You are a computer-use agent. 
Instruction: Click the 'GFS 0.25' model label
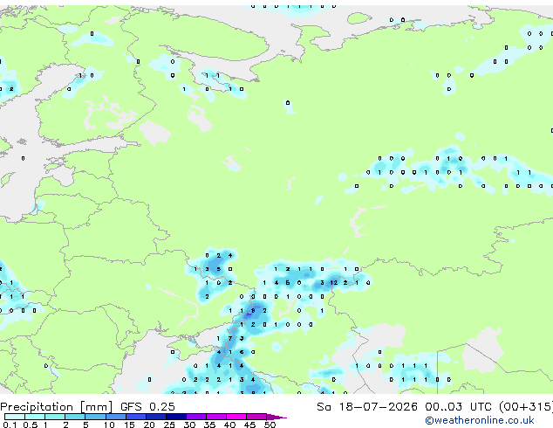coord(147,407)
